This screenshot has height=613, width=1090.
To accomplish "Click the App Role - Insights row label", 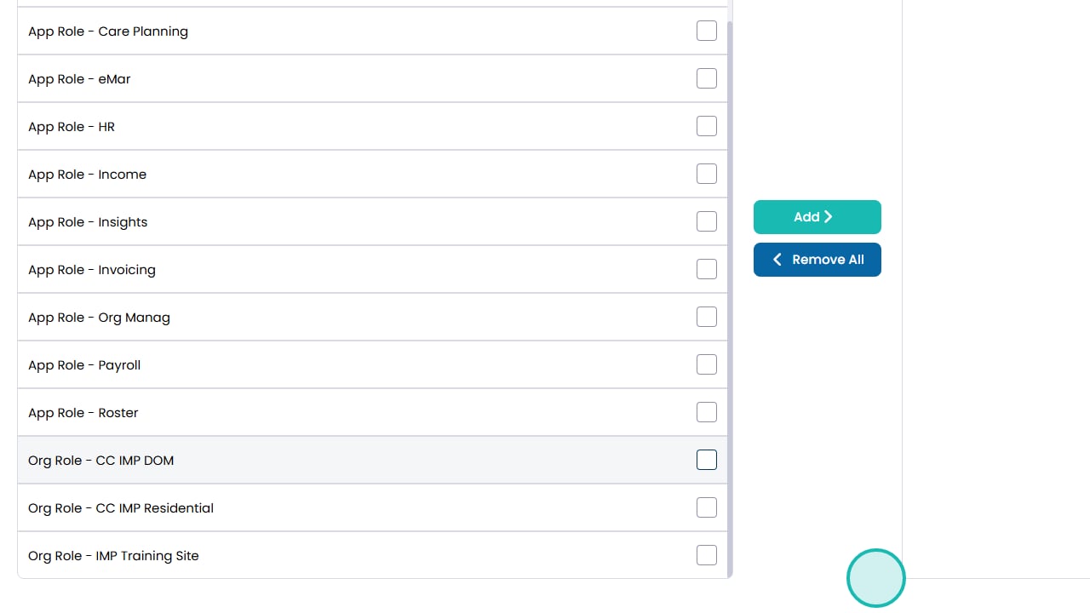I will coord(88,222).
